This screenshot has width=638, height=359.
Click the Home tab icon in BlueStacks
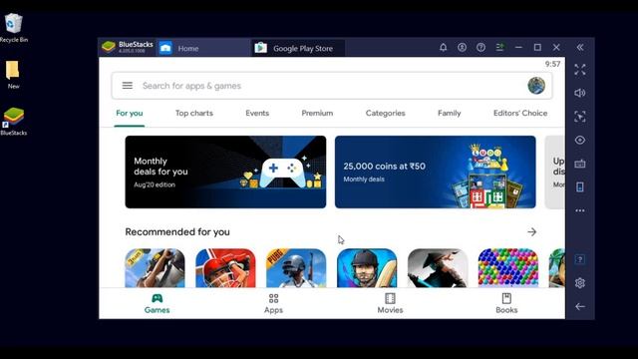coord(165,48)
